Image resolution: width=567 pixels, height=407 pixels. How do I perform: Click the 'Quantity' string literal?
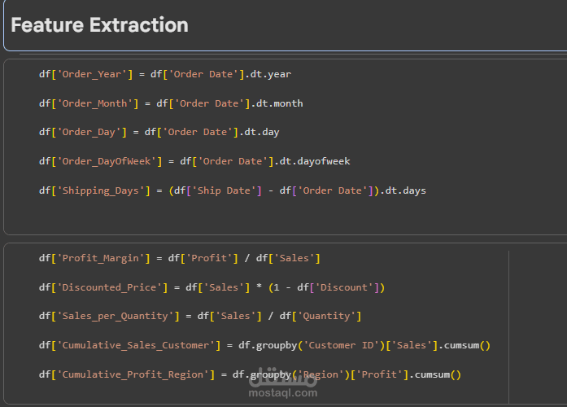tap(327, 316)
